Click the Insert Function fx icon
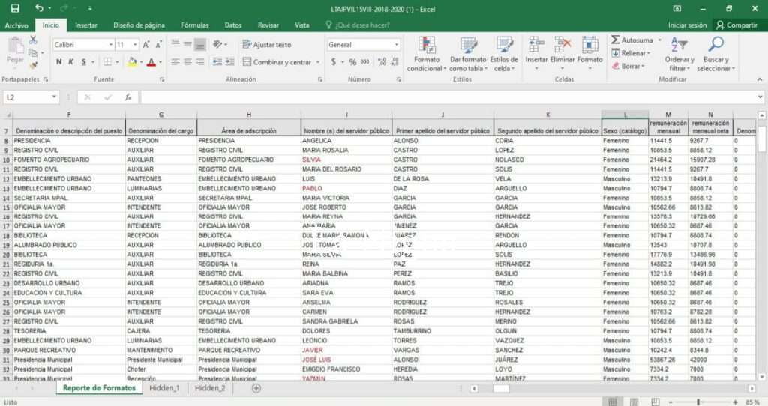Image resolution: width=768 pixels, height=406 pixels. pos(128,97)
